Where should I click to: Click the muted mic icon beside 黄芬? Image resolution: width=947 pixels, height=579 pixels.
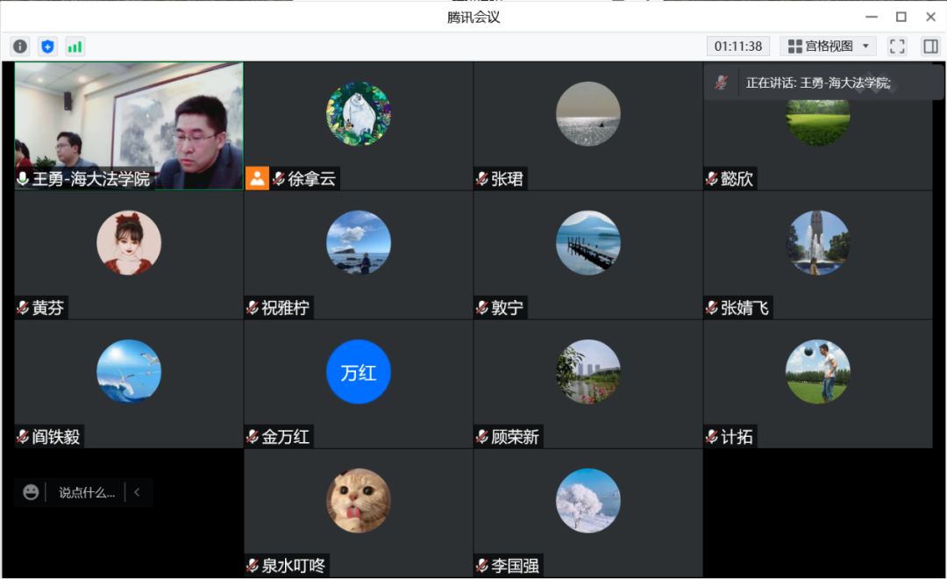click(x=23, y=308)
